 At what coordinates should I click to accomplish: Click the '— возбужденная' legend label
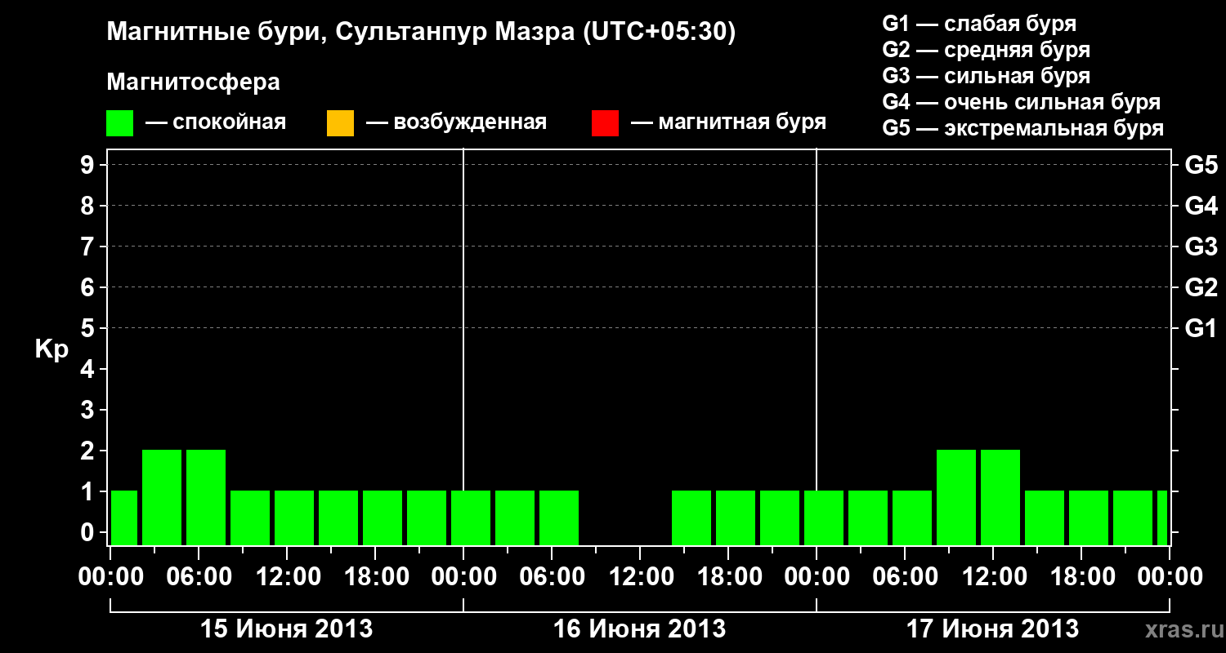click(x=456, y=123)
